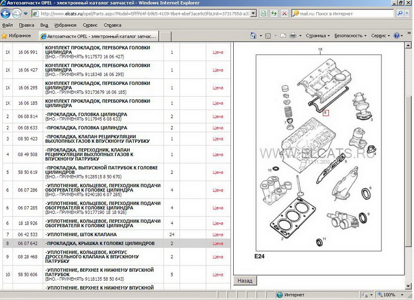Click part number 08 28 468
This screenshot has height=300, width=414.
pos(28,256)
